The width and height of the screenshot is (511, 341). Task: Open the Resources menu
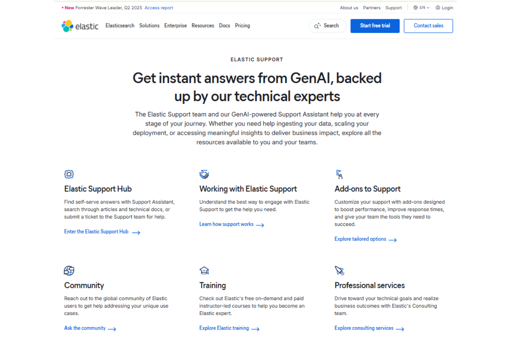coord(203,26)
